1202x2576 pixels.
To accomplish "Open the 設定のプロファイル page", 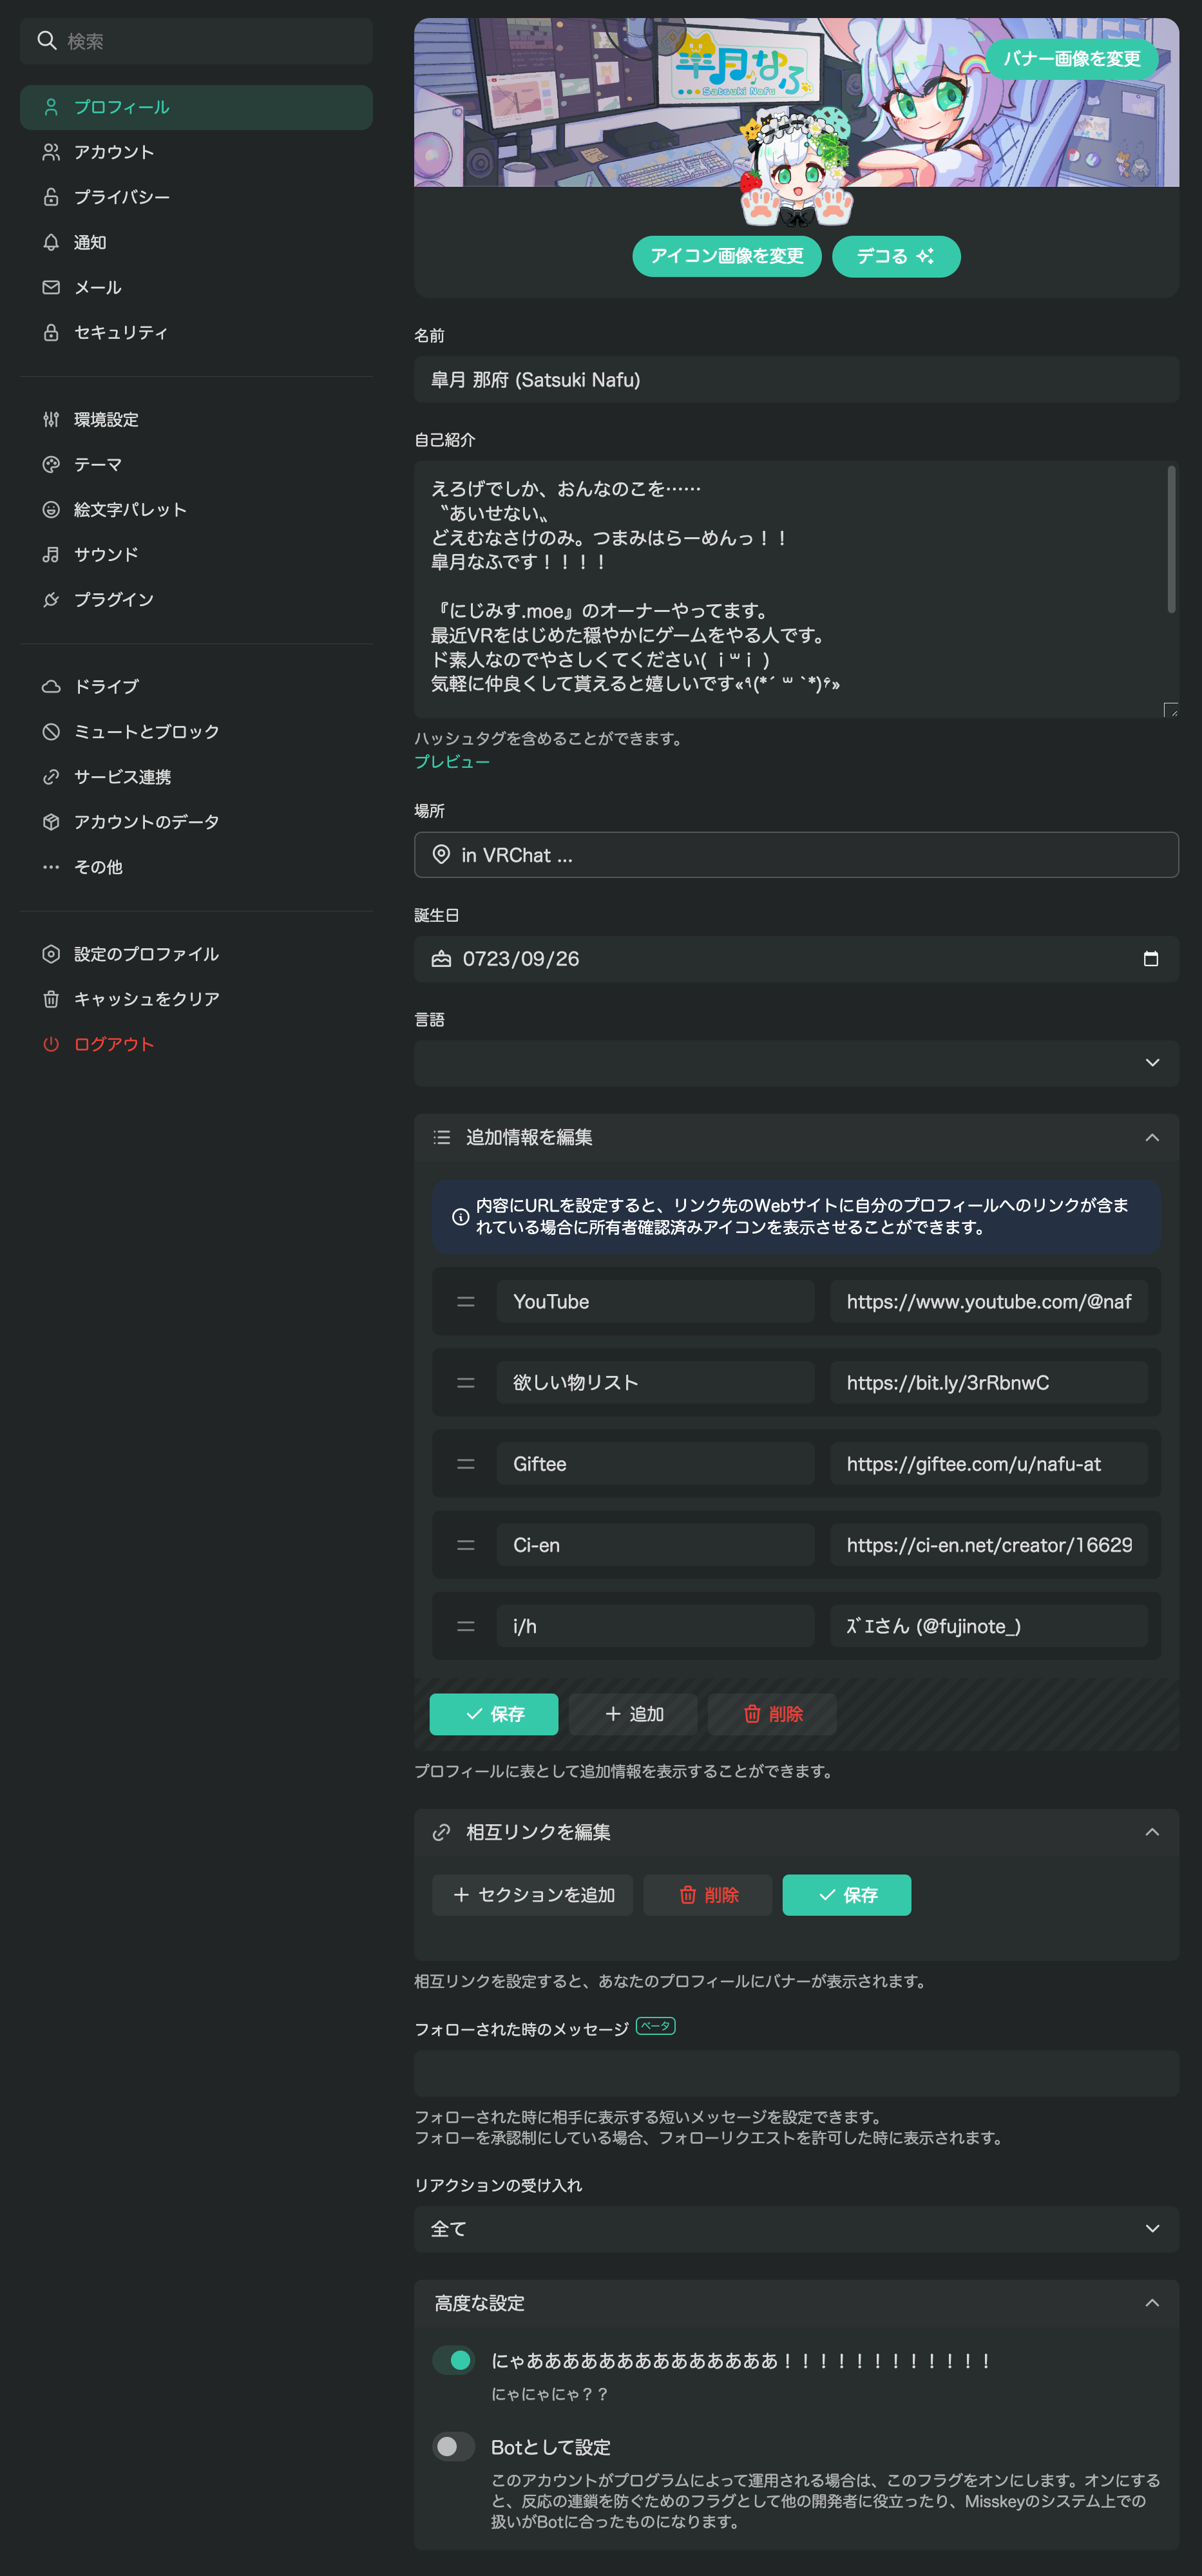I will [x=196, y=953].
